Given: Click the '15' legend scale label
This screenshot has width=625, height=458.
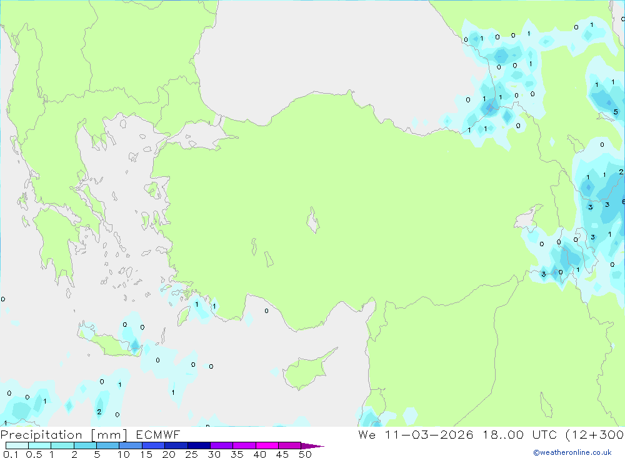Looking at the screenshot, I should click(x=146, y=454).
